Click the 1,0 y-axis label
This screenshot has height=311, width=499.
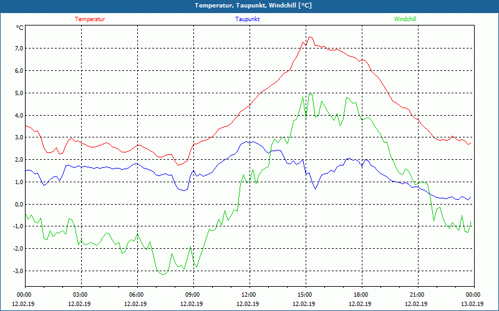pos(19,182)
